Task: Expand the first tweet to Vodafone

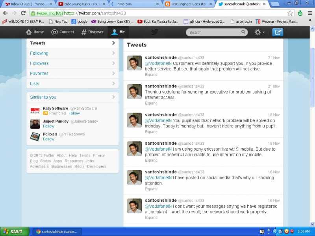Action: (151, 74)
